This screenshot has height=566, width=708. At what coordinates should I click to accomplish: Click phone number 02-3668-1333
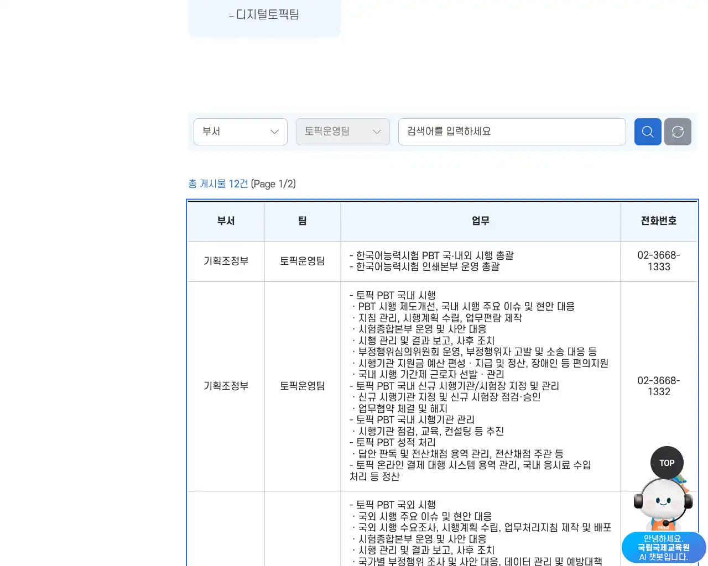tap(659, 261)
